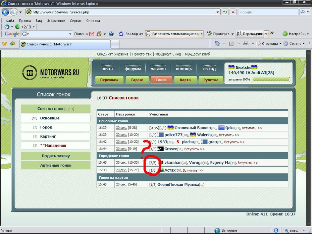Click Add to Favorites icon
This screenshot has height=234, width=312.
coord(13,43)
